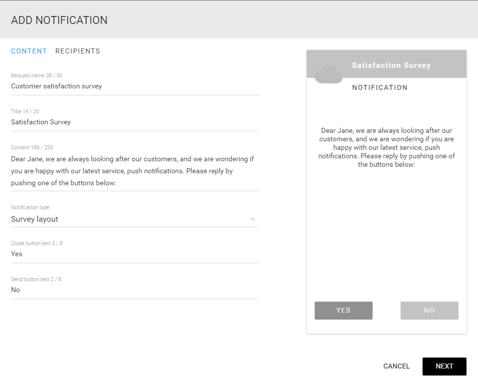Select the Send button text field containing No
Viewport: 478px width, 386px height.
pyautogui.click(x=135, y=290)
